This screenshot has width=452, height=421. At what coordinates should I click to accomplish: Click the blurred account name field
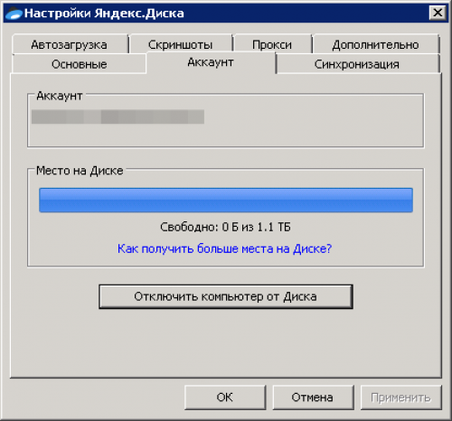click(x=118, y=117)
